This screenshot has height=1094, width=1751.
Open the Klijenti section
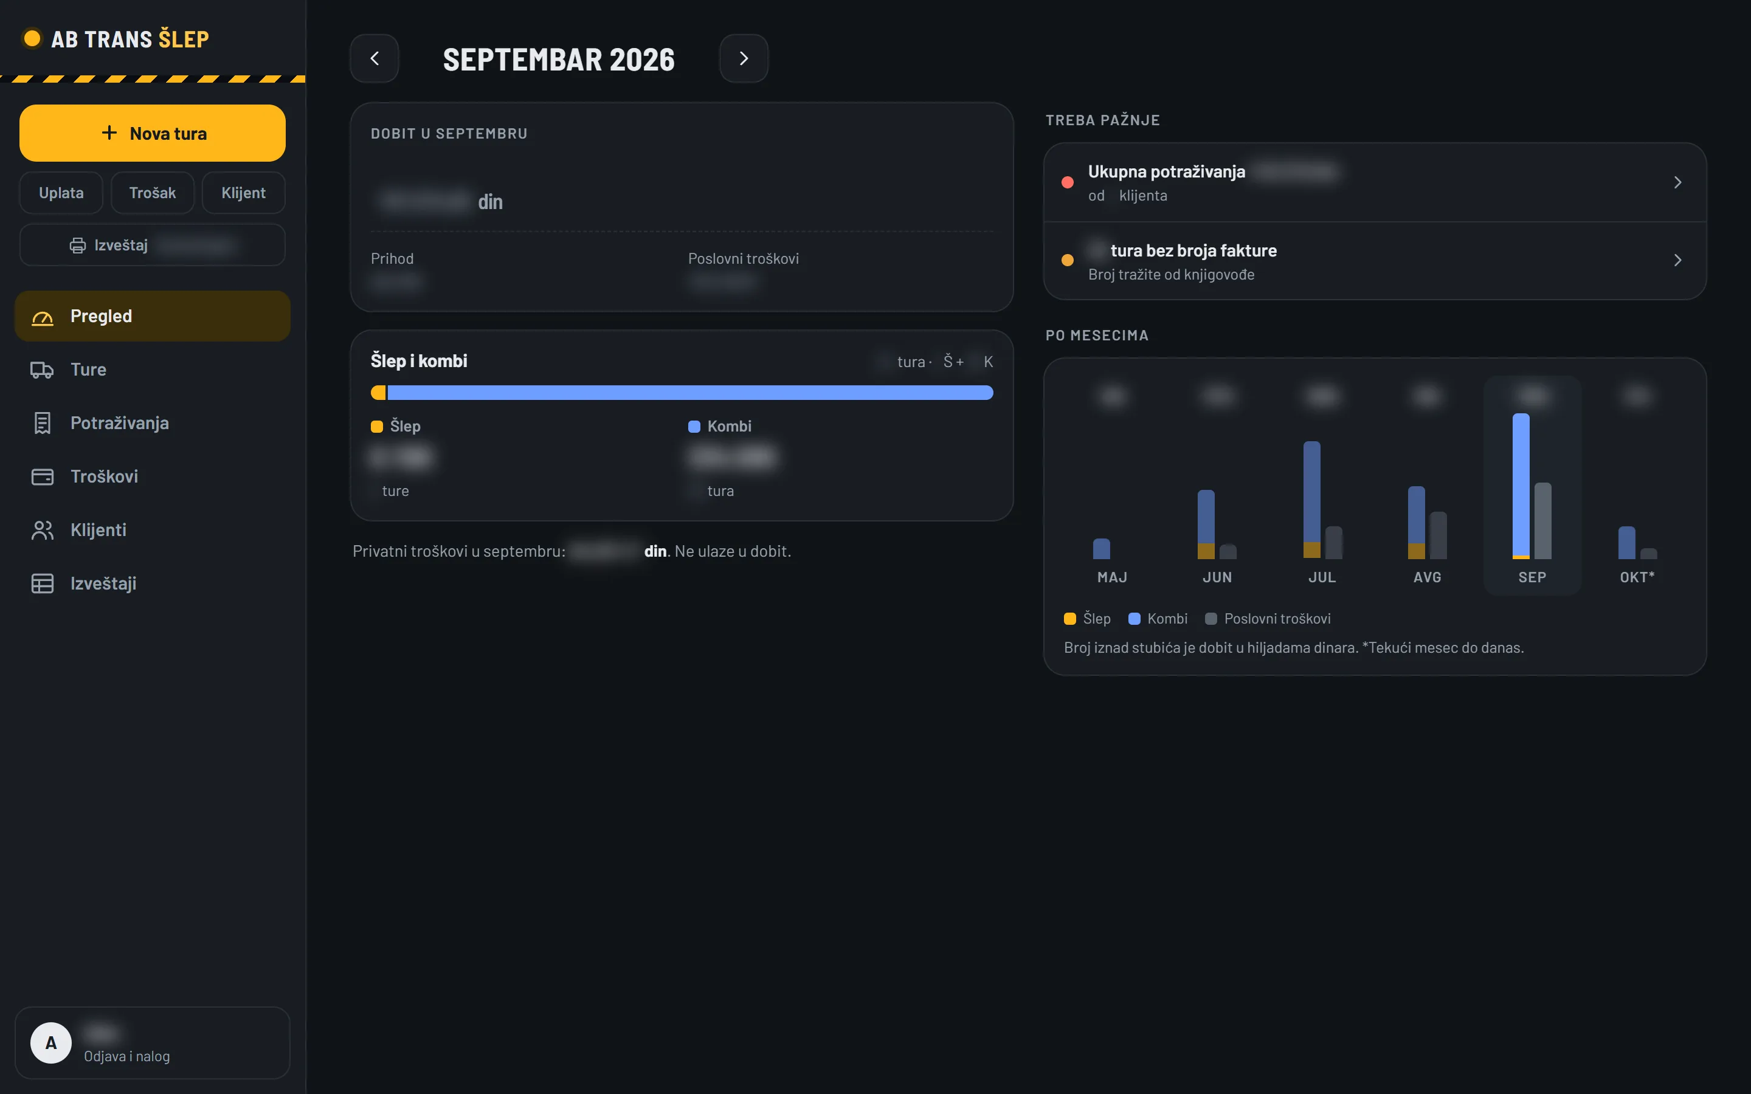coord(153,531)
